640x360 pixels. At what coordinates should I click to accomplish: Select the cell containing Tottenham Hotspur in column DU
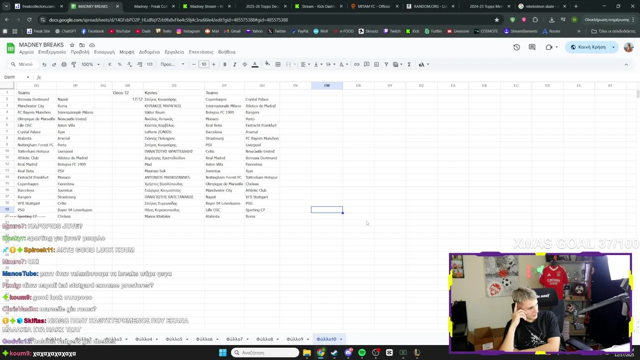pos(261,177)
